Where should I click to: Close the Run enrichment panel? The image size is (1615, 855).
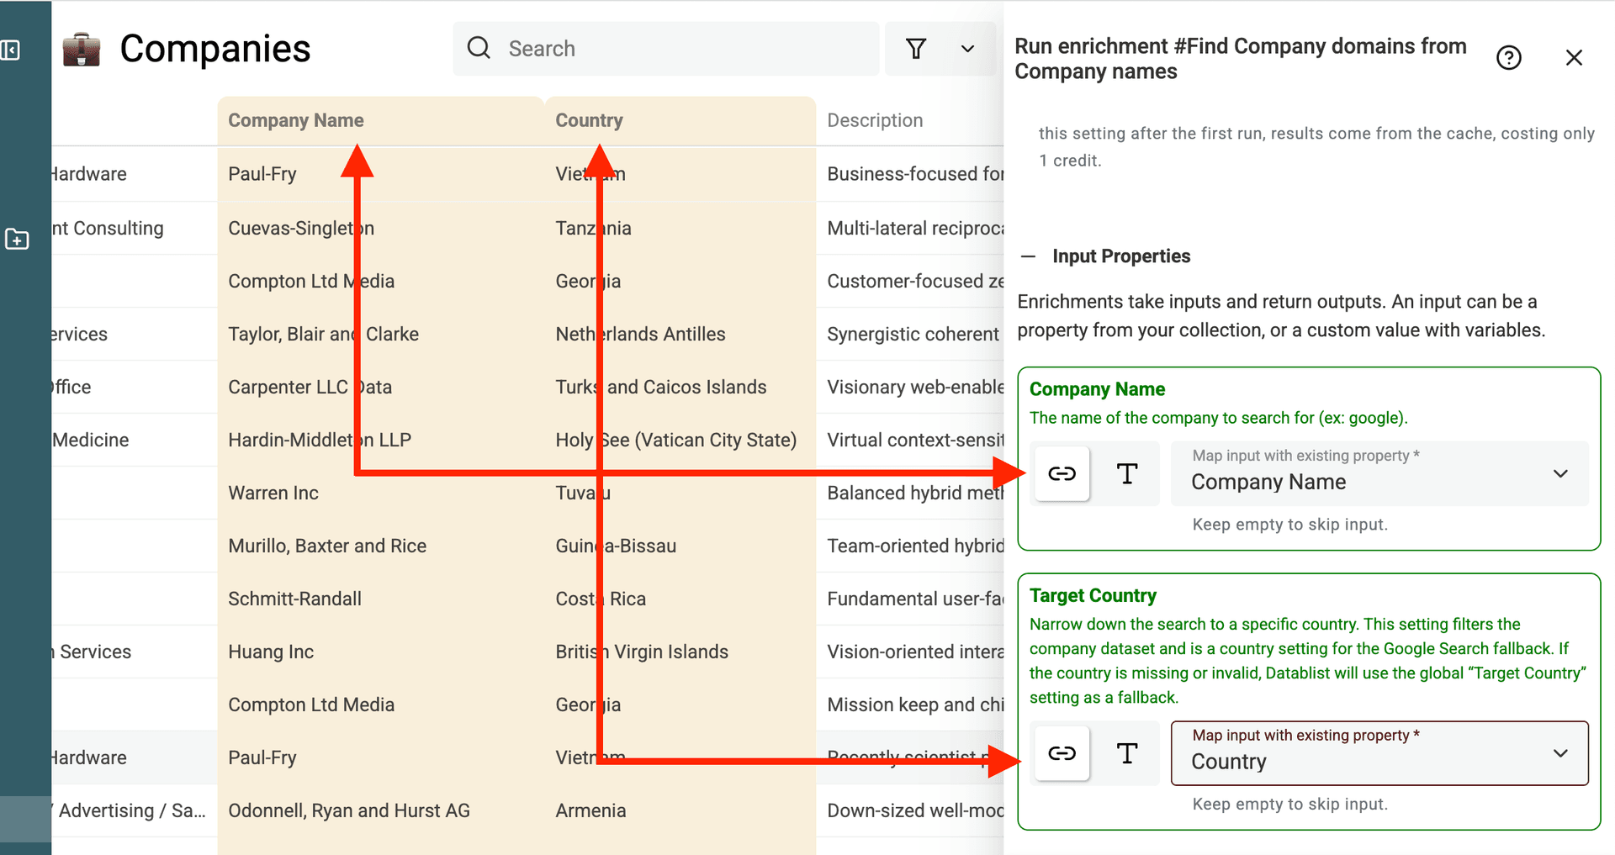1574,58
